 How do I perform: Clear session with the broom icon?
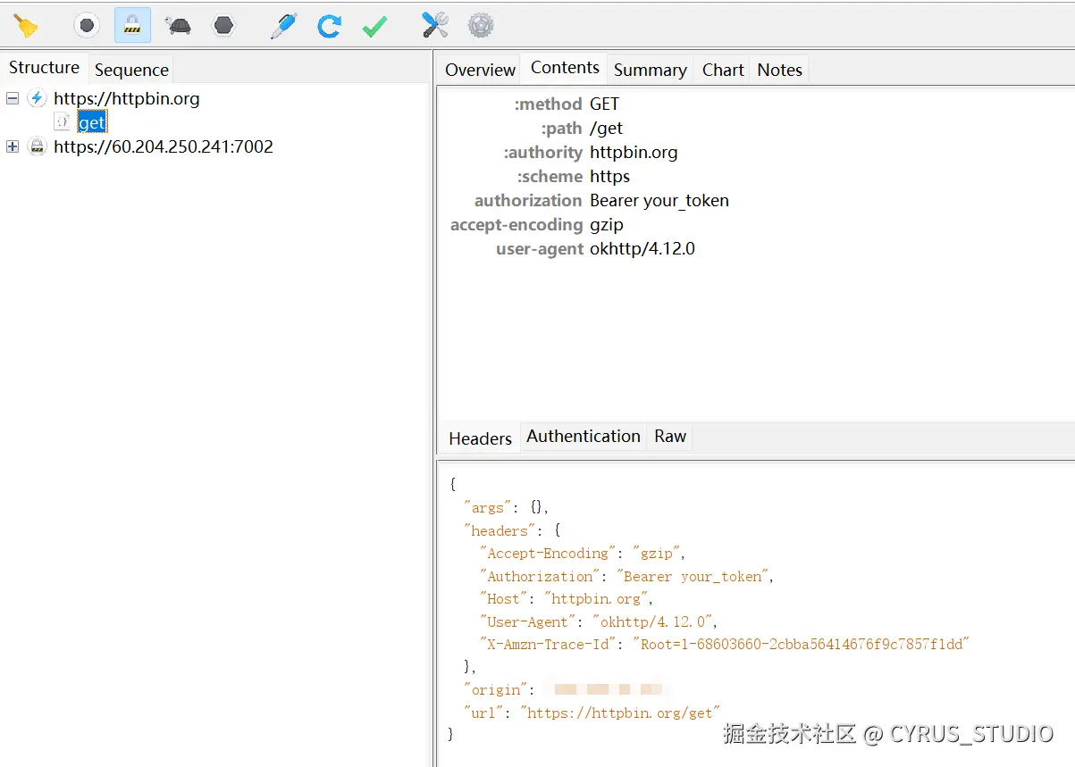(x=26, y=26)
